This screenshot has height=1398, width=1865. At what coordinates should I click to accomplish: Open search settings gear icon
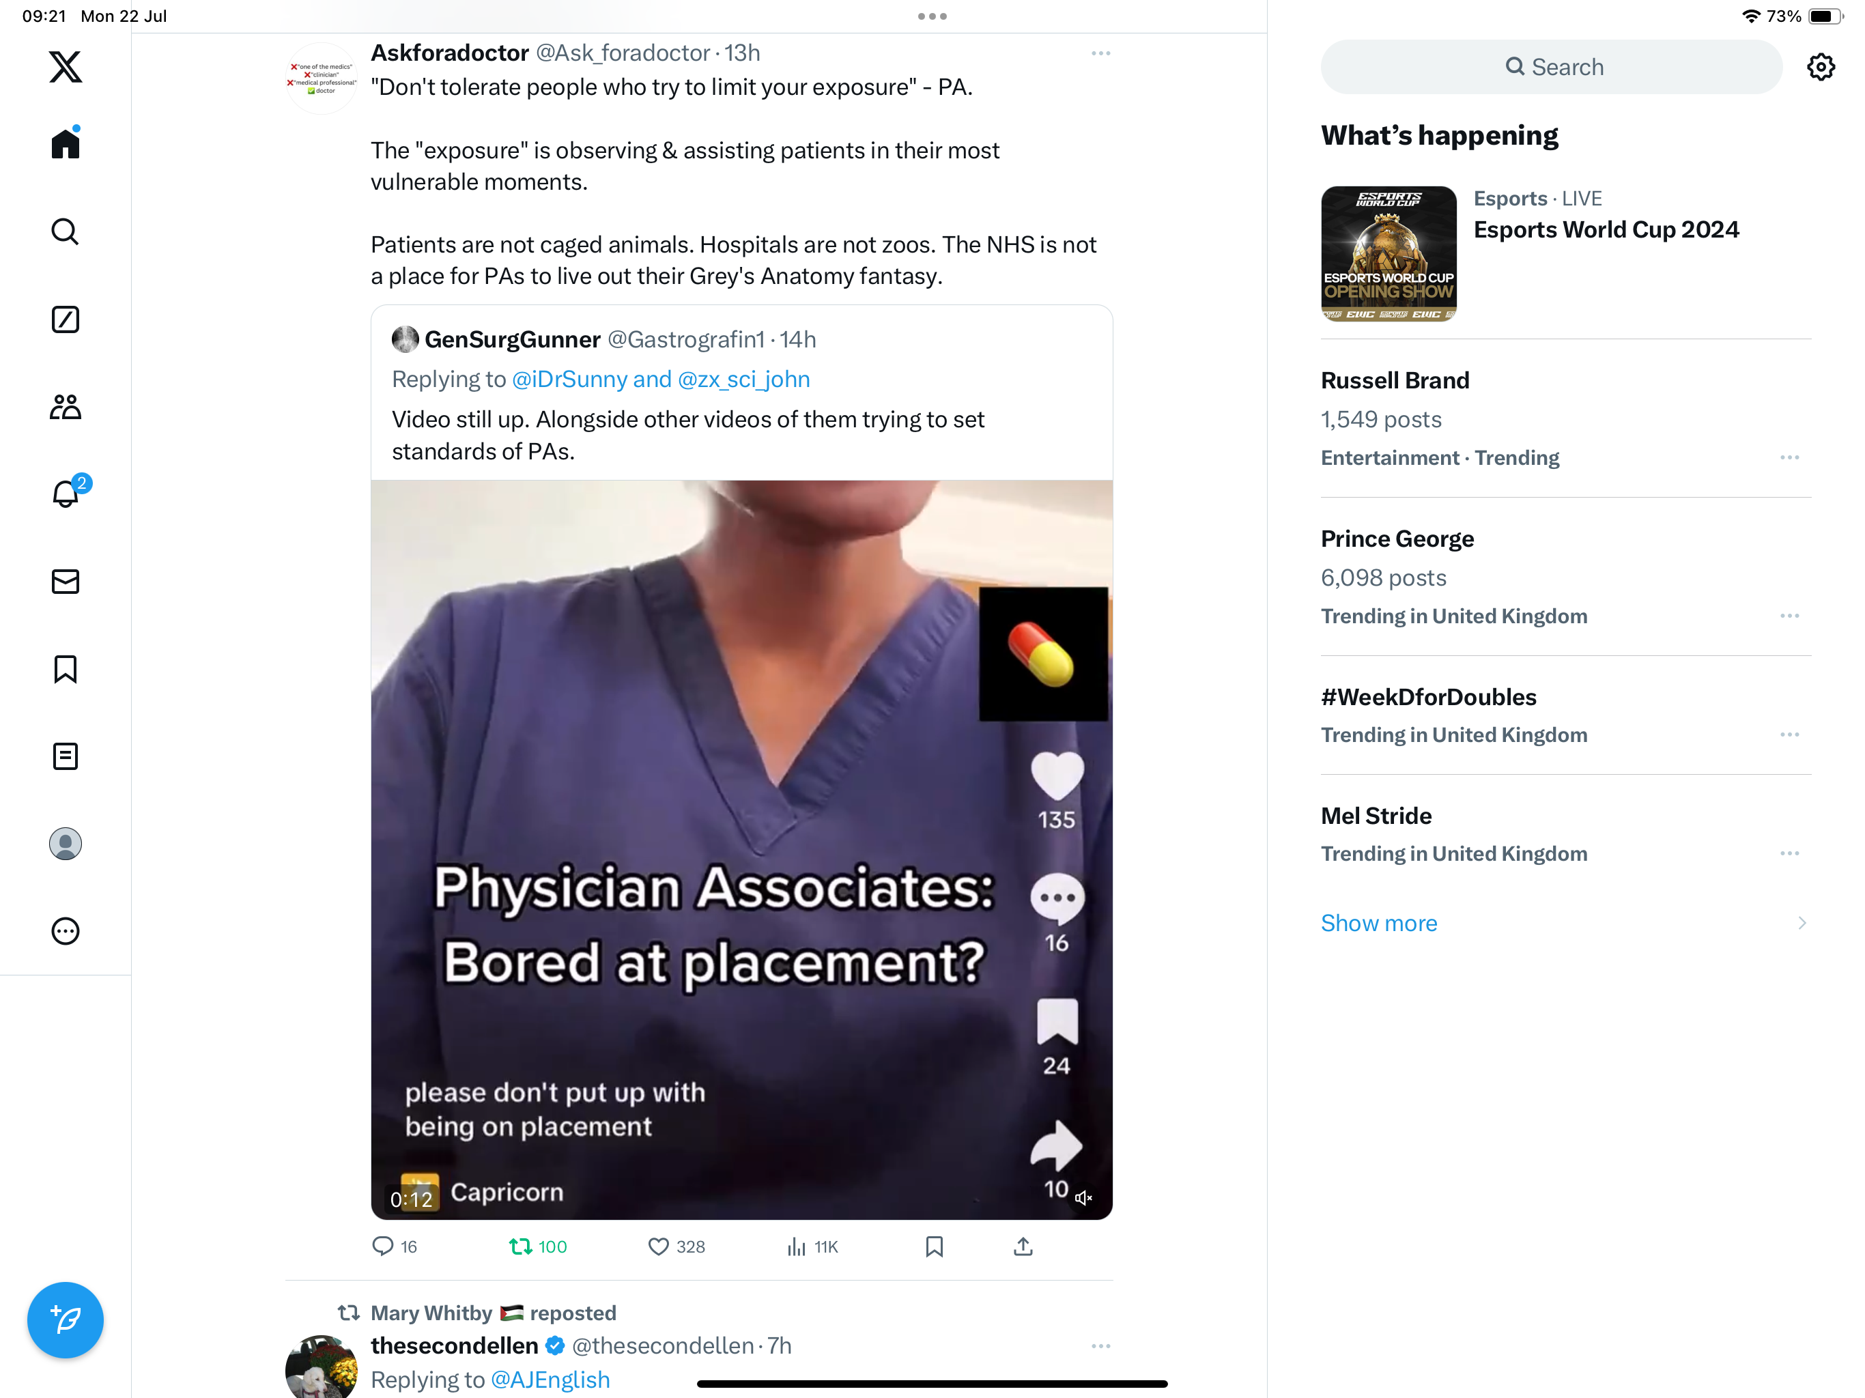pos(1819,68)
